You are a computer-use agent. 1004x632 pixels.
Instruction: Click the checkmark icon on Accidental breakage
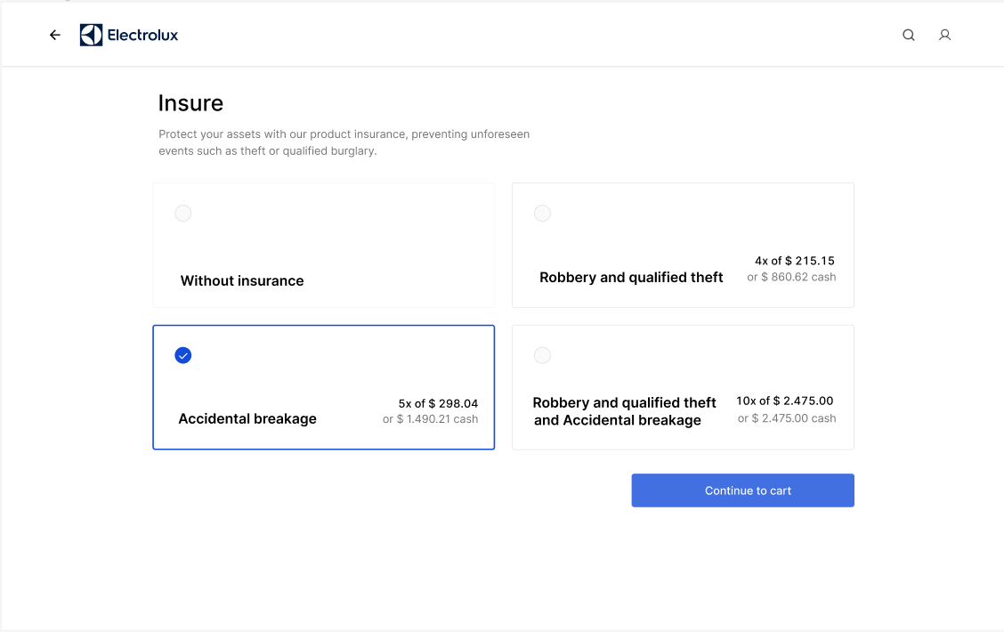point(182,355)
